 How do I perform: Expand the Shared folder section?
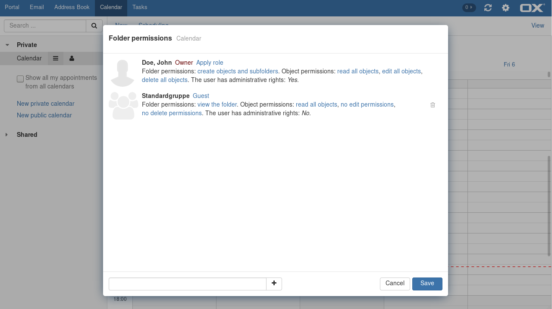6,135
